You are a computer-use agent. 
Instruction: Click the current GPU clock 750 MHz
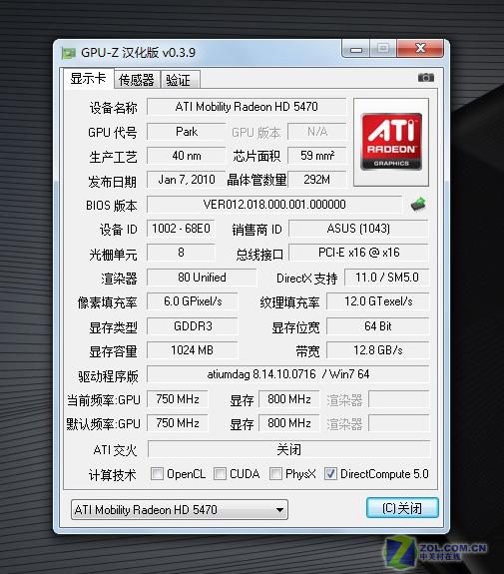point(178,398)
